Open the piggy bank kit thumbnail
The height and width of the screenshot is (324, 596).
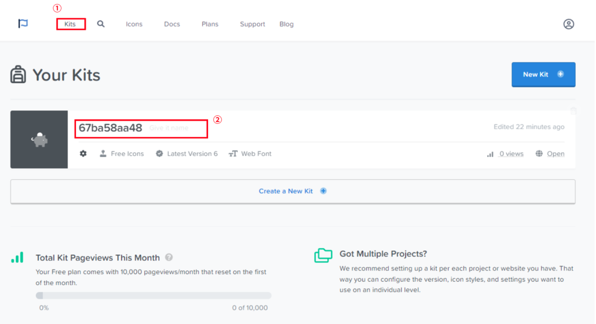[39, 140]
